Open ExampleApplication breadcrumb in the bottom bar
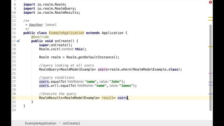The image size is (224, 126). (41, 123)
